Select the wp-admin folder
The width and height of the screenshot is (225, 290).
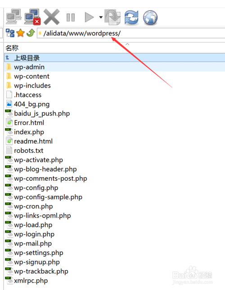(115, 67)
